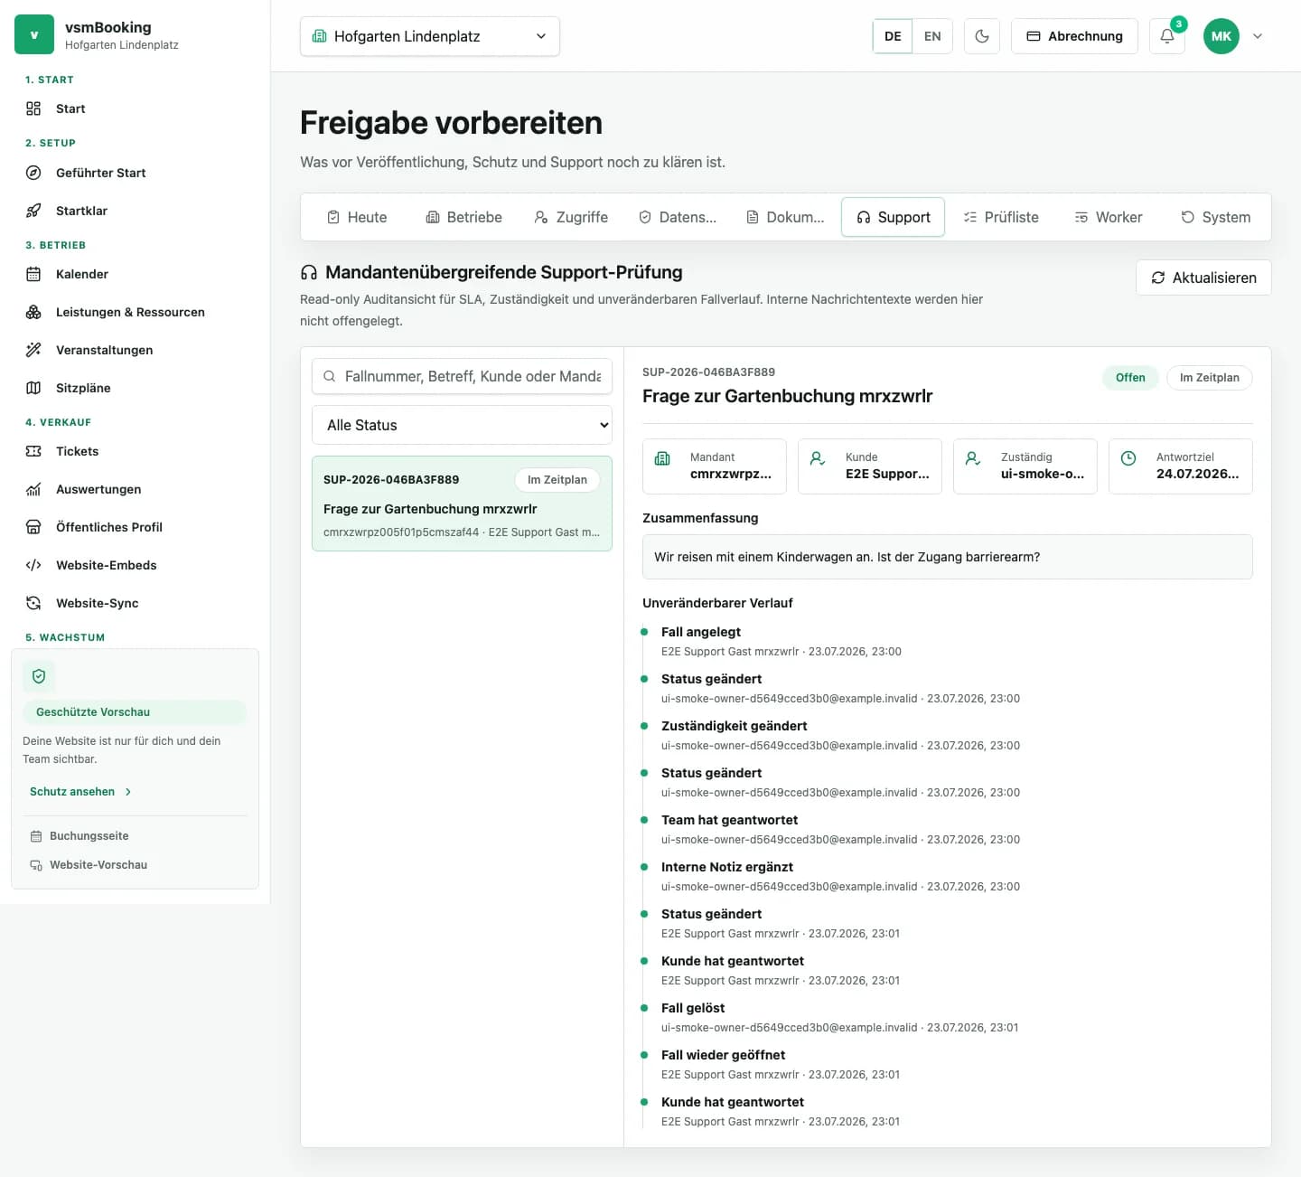Switch language to DE
This screenshot has height=1177, width=1301.
(x=893, y=36)
